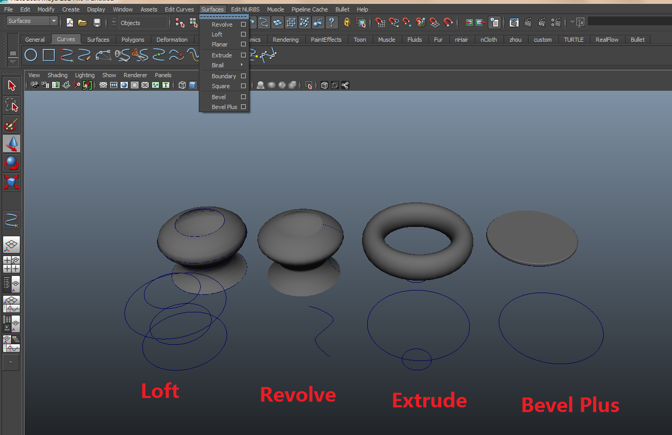This screenshot has width=672, height=435.
Task: Activate the Move tool cone icon
Action: [x=11, y=143]
